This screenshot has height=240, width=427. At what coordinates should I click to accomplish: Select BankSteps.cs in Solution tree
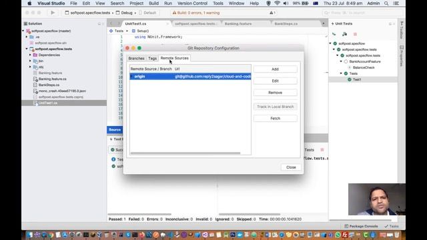pos(49,85)
